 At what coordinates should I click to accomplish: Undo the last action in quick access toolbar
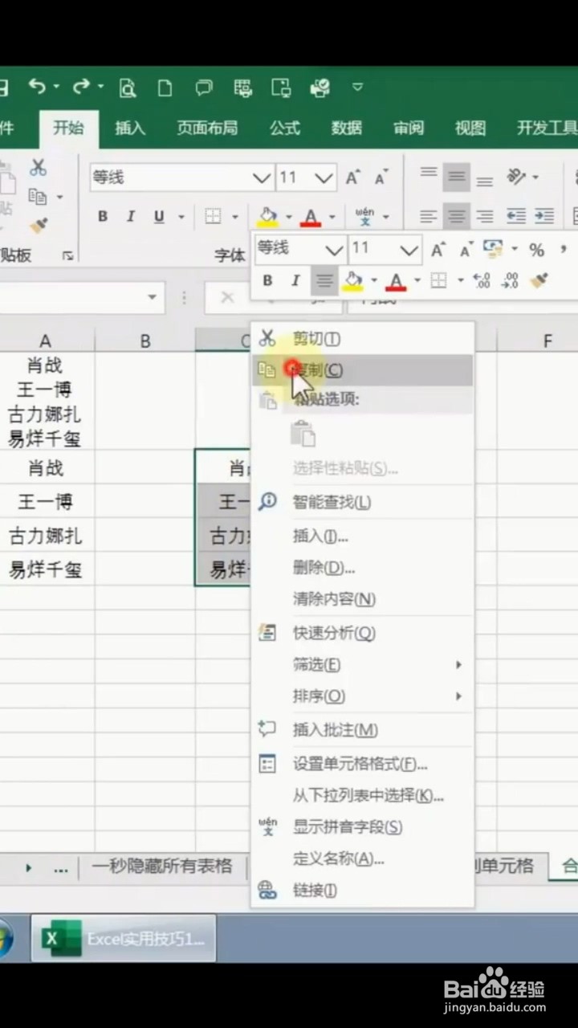[x=38, y=87]
